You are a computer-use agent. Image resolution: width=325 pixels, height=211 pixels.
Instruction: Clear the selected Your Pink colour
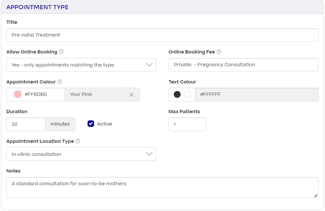click(x=132, y=95)
